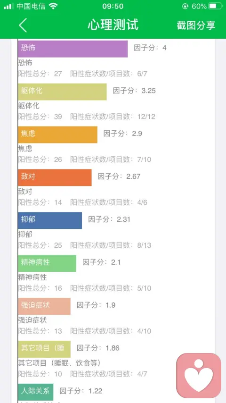226x403 pixels.
Task: Select the blue 抑郁 bar
Action: click(x=50, y=220)
